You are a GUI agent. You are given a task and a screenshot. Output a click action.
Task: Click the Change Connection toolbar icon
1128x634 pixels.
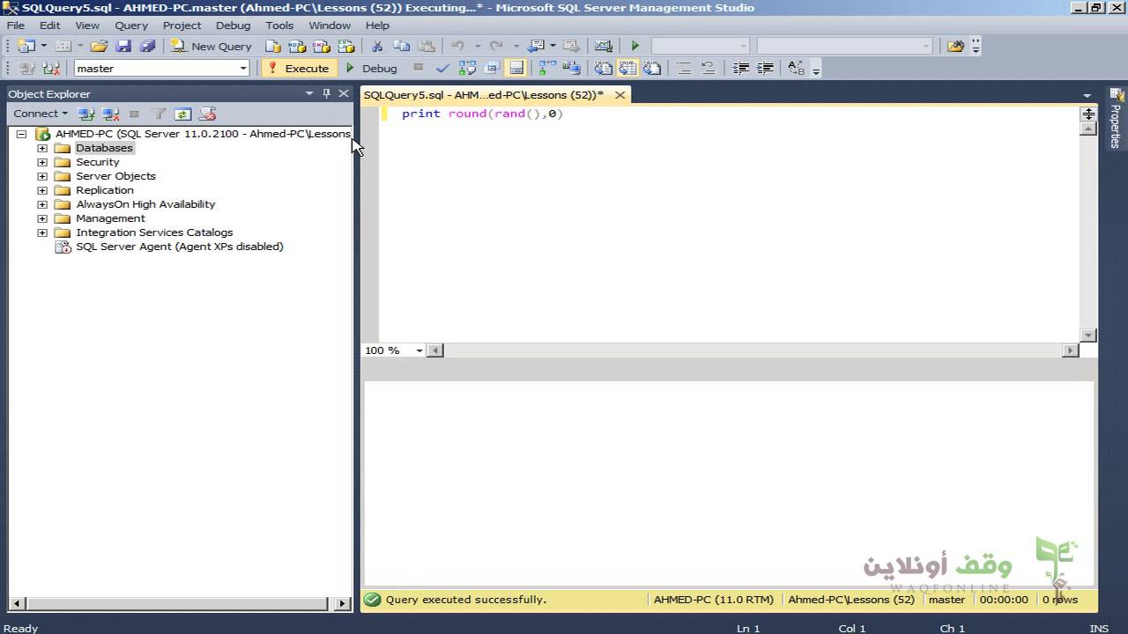pyautogui.click(x=51, y=68)
